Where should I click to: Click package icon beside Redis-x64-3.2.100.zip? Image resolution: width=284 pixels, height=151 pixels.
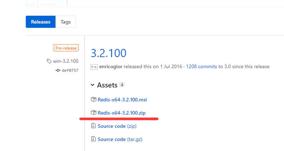tap(93, 112)
